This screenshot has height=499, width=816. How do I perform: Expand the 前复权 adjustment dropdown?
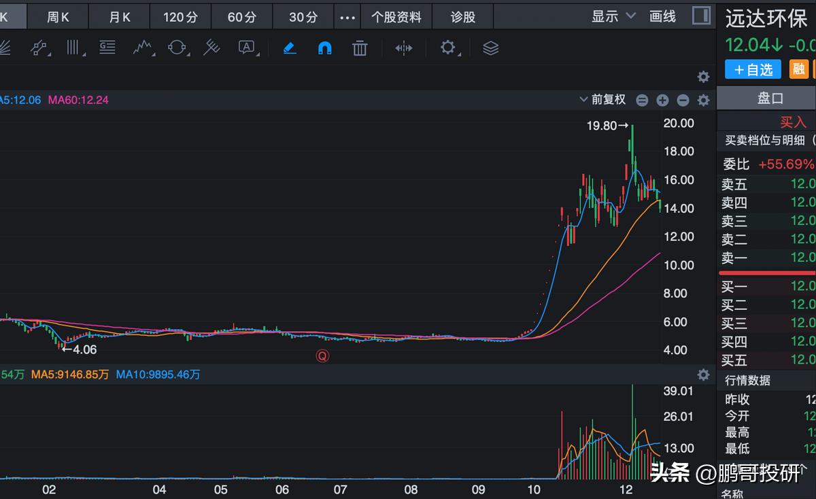tap(604, 99)
